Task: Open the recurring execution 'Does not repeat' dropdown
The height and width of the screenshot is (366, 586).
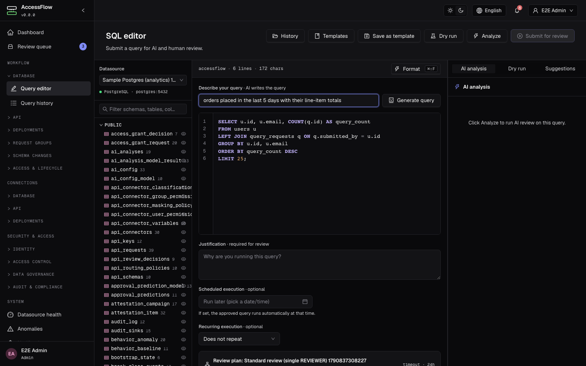Action: point(239,339)
